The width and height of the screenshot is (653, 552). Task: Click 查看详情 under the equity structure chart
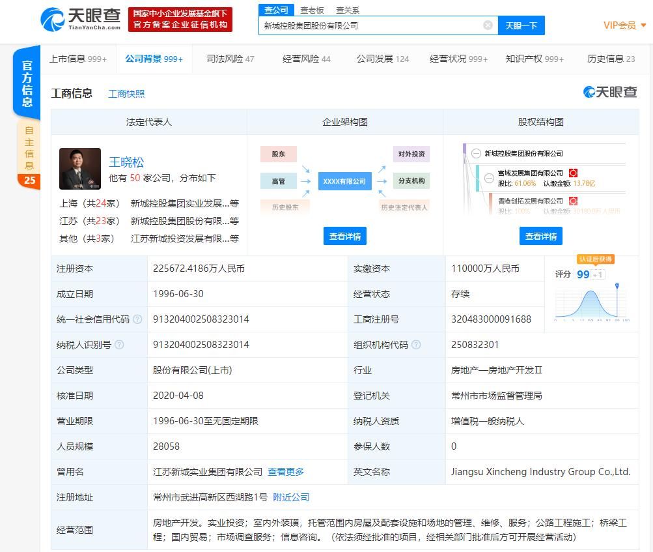click(x=540, y=235)
